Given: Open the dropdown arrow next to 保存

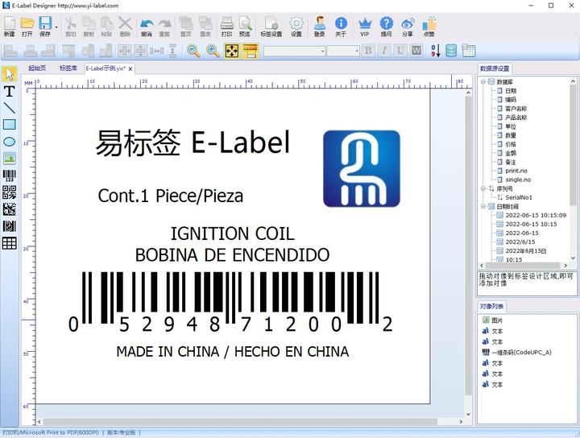Looking at the screenshot, I should (x=56, y=27).
